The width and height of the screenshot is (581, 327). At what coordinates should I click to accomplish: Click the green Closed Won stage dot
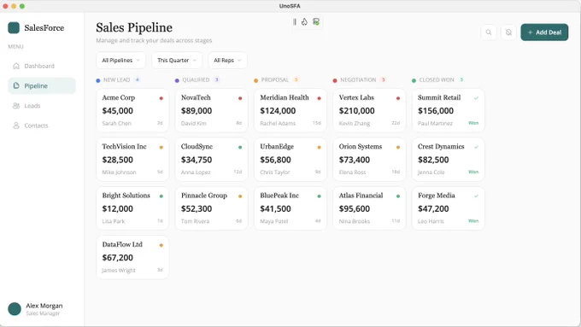point(414,80)
